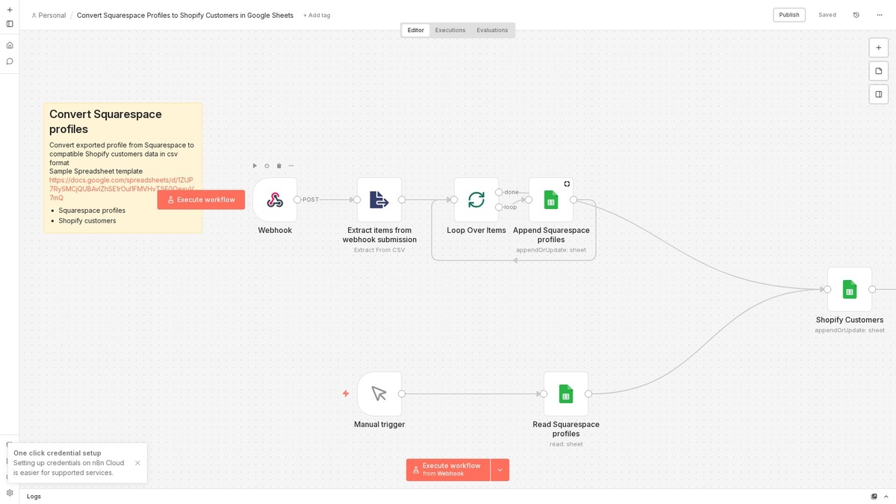Click the add node plus button on canvas

pos(879,48)
